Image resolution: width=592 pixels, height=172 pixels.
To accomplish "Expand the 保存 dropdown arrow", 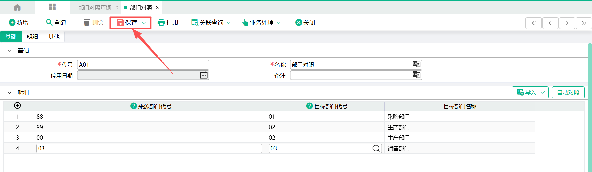I will pos(144,22).
